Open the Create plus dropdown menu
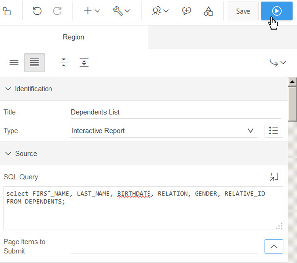 coord(92,11)
